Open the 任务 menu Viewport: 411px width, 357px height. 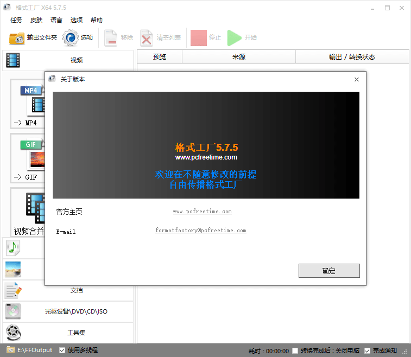coord(16,20)
